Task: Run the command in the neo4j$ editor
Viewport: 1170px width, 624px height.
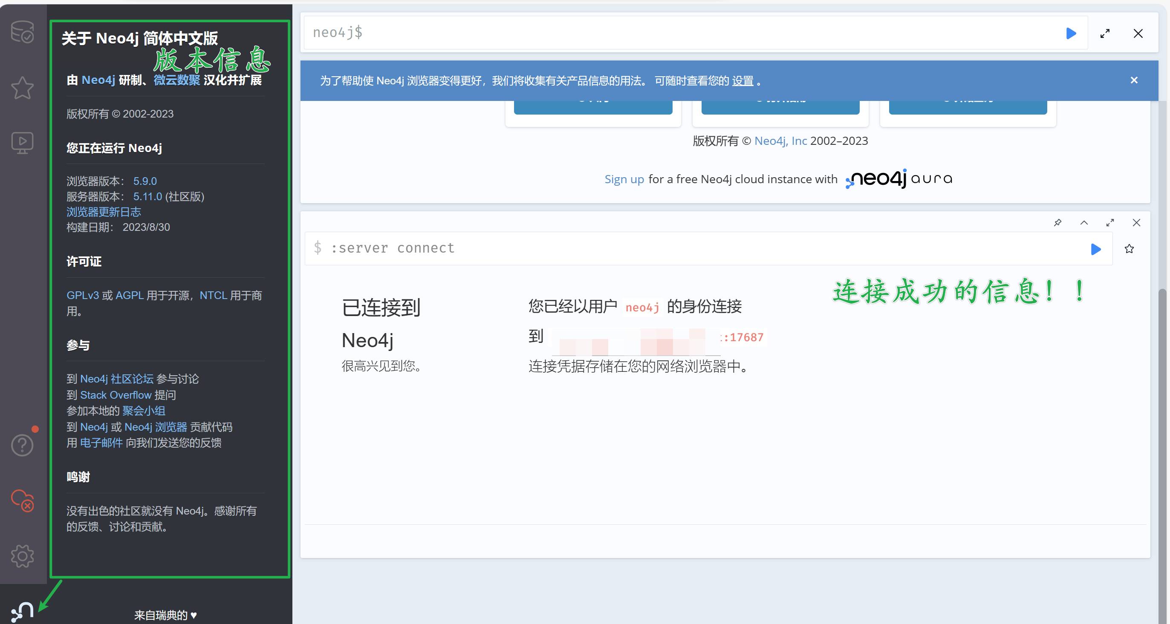Action: click(1071, 33)
